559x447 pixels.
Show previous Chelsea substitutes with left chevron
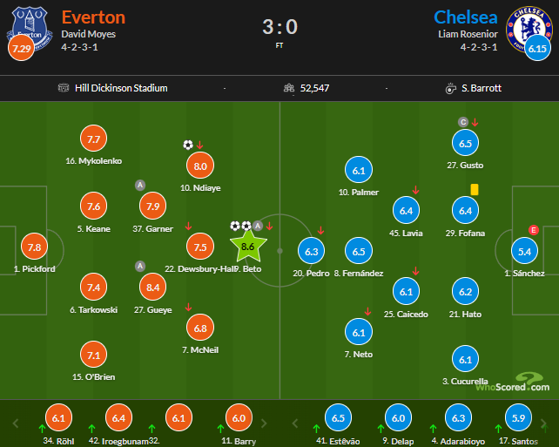coord(295,423)
